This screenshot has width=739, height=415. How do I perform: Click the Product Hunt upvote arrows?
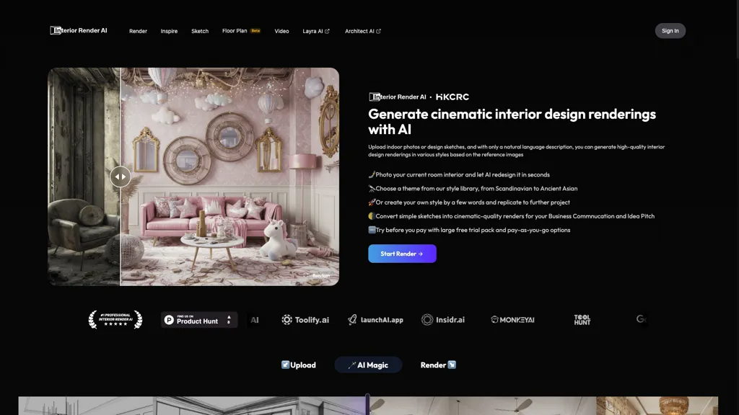[229, 320]
